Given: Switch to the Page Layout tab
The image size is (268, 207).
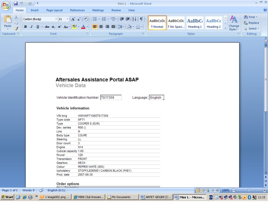Looking at the screenshot, I should click(x=54, y=10).
